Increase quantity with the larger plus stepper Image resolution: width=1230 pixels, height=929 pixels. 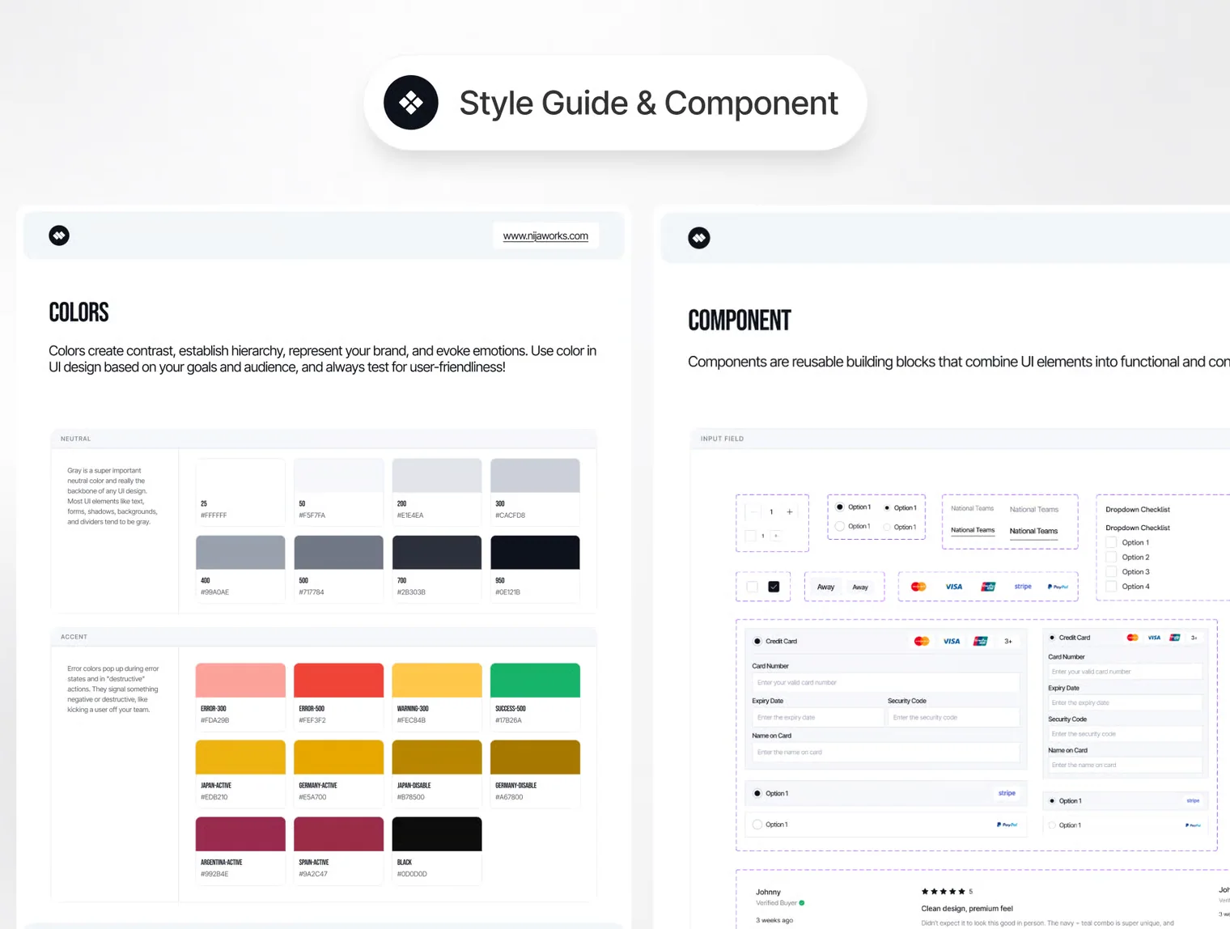pyautogui.click(x=790, y=511)
